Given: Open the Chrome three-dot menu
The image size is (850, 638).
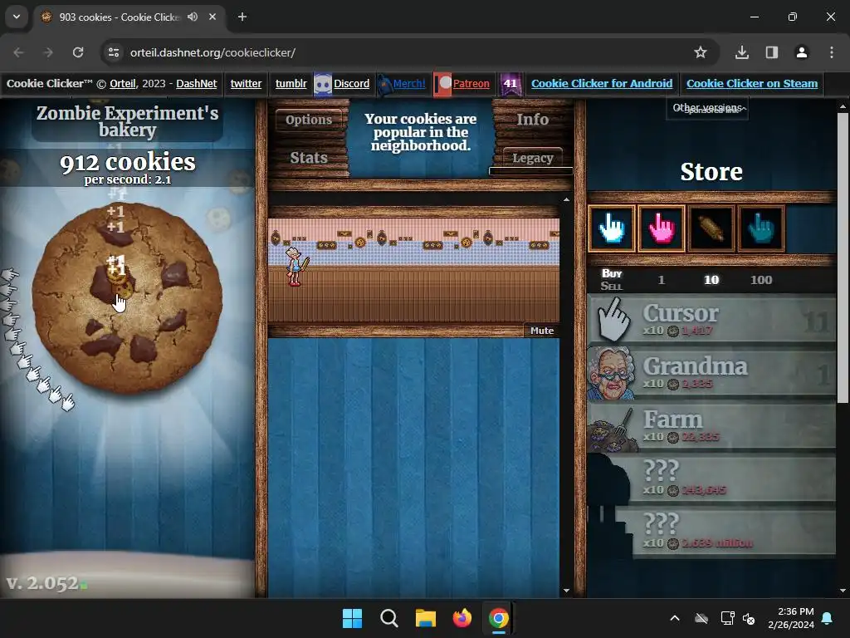Looking at the screenshot, I should coord(832,52).
